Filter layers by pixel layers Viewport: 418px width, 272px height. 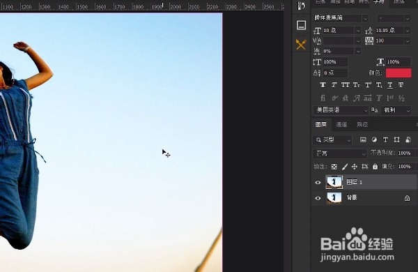coord(363,139)
